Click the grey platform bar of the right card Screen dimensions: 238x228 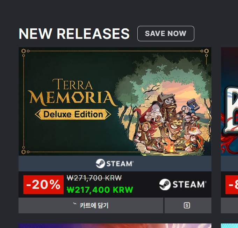pos(229,163)
